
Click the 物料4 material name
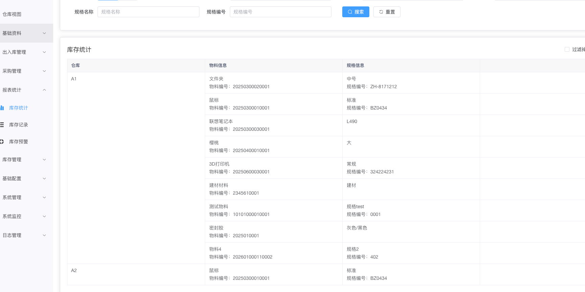pyautogui.click(x=215, y=249)
